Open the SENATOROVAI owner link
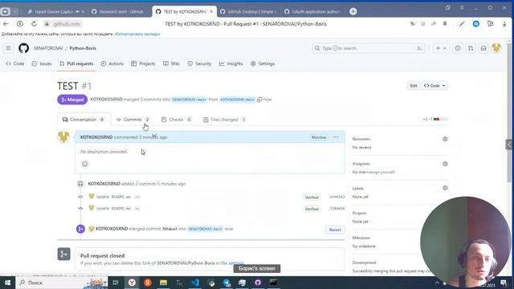The width and height of the screenshot is (514, 289). pos(48,48)
